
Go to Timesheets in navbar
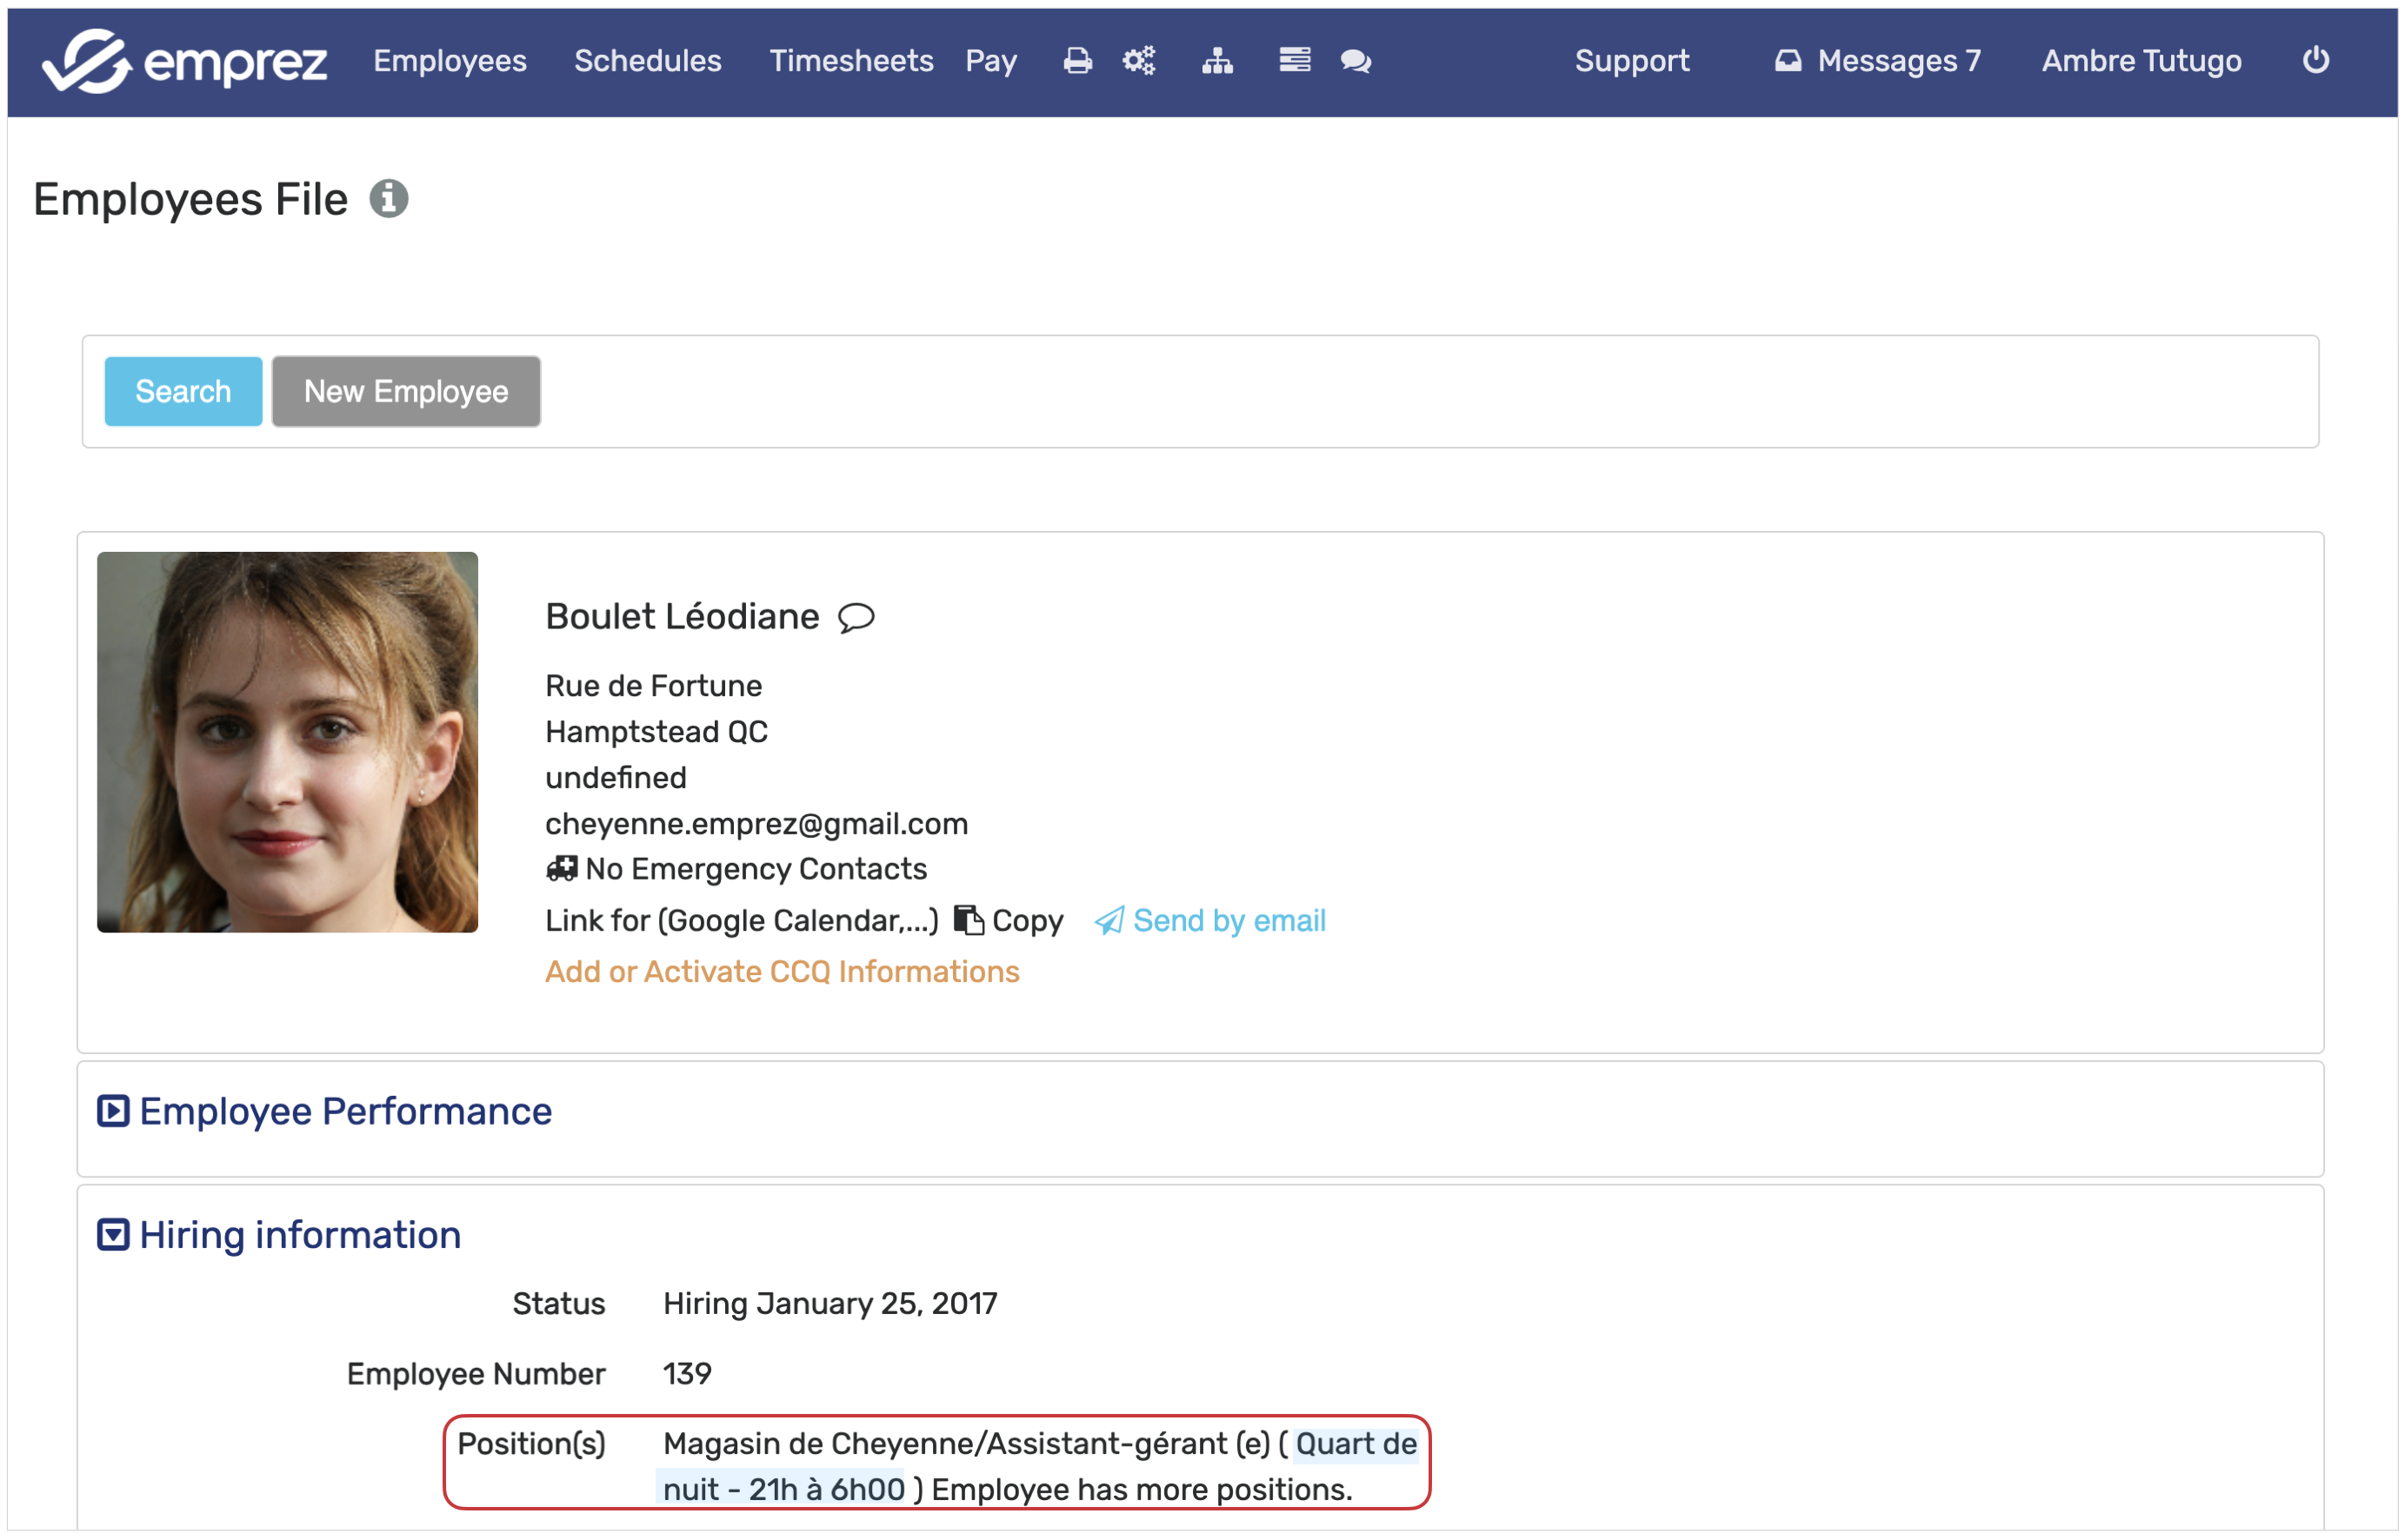click(850, 61)
